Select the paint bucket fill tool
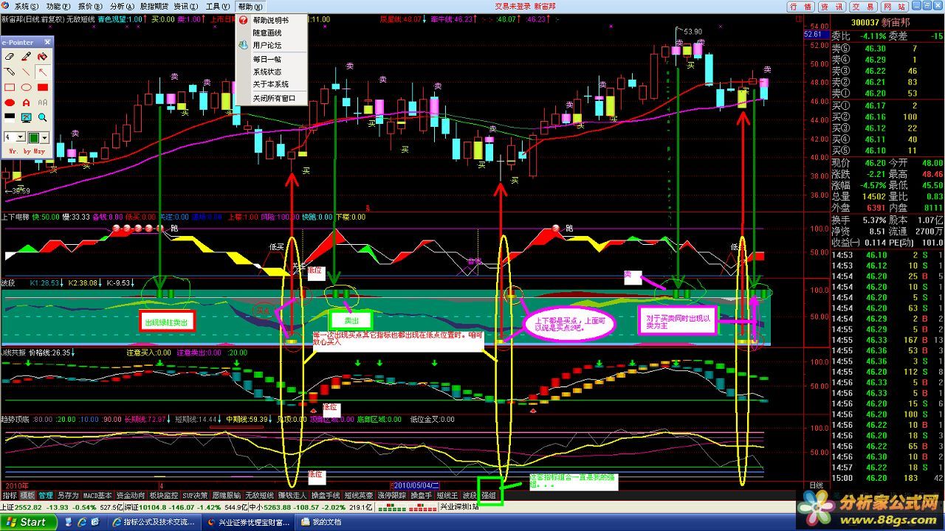 (43, 57)
